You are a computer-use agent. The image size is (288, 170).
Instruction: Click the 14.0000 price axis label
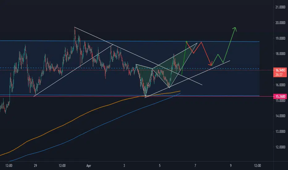[x=280, y=116]
